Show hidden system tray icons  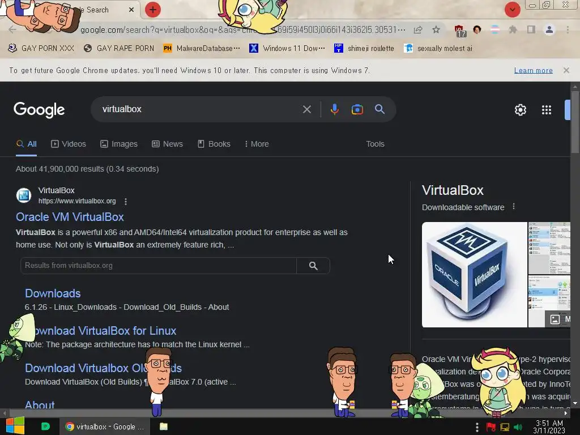coord(477,427)
